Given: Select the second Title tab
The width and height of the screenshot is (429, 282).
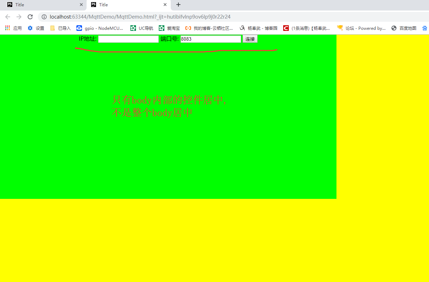Looking at the screenshot, I should [128, 5].
